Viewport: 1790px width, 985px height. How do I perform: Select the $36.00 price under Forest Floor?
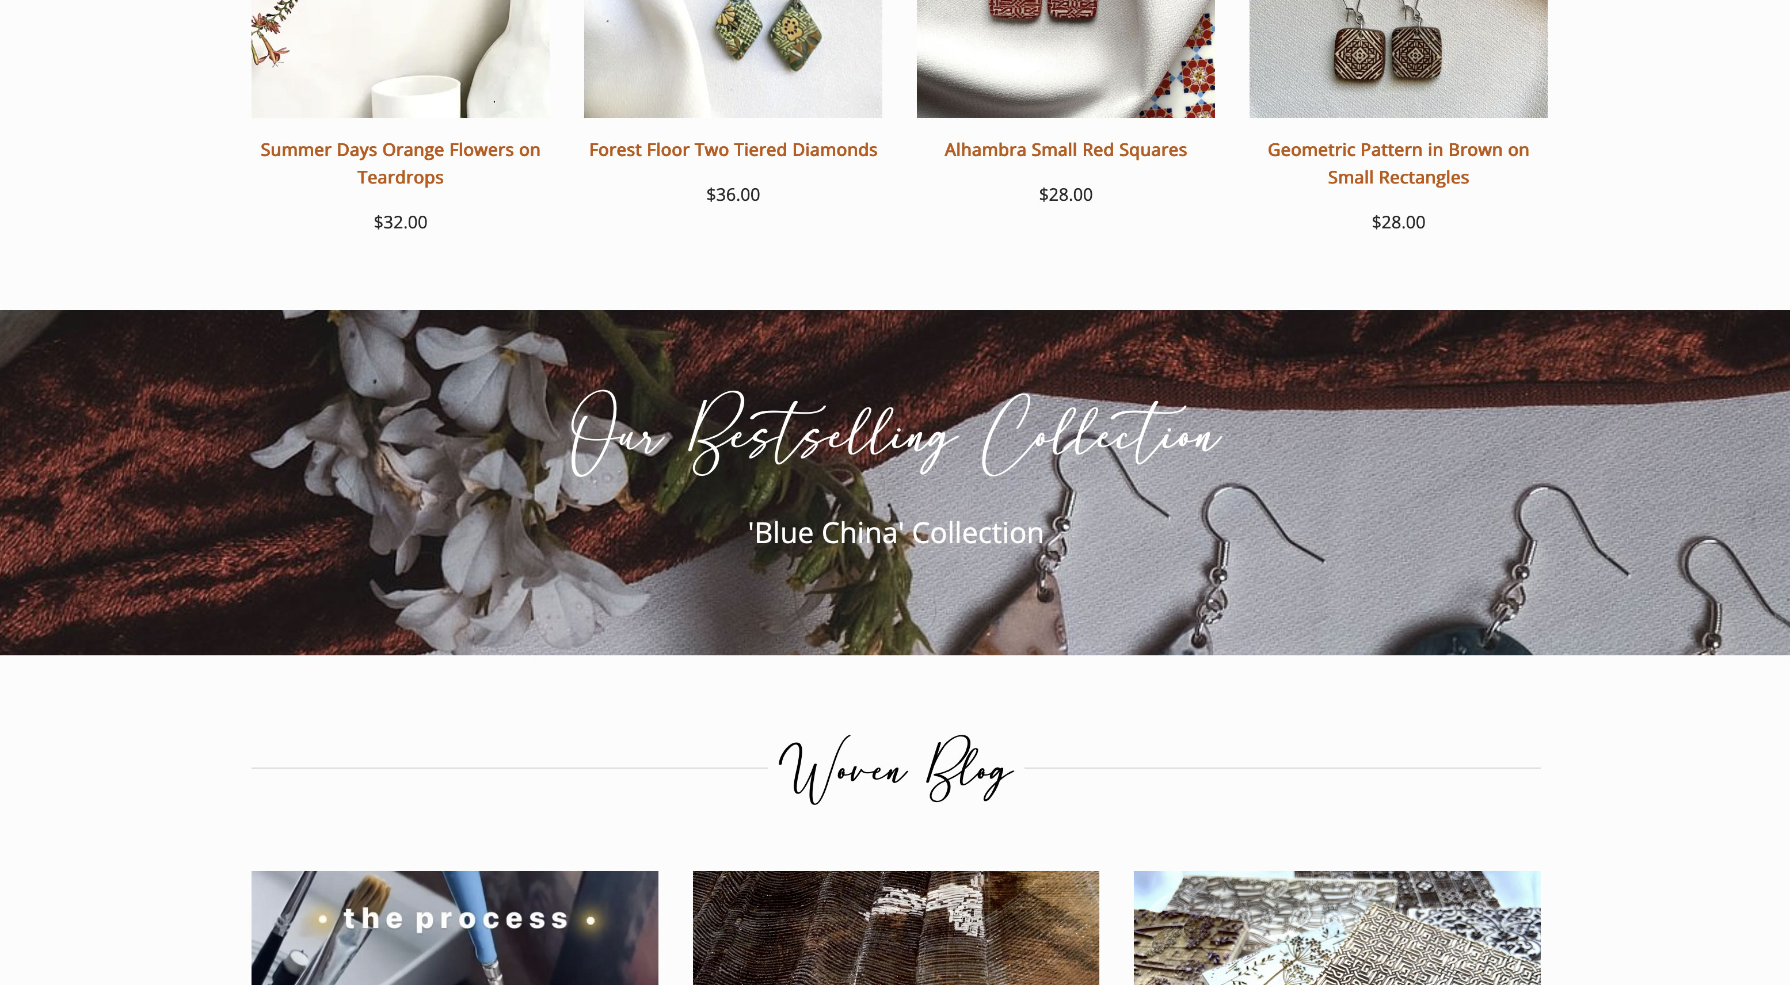733,194
